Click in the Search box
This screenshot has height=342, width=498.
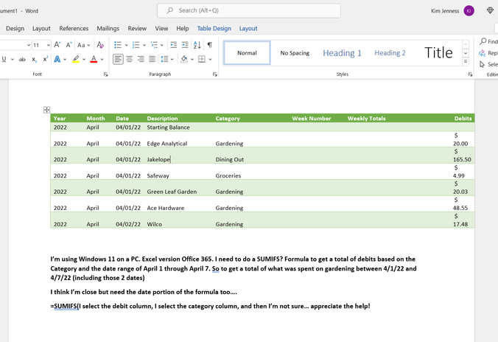point(249,11)
